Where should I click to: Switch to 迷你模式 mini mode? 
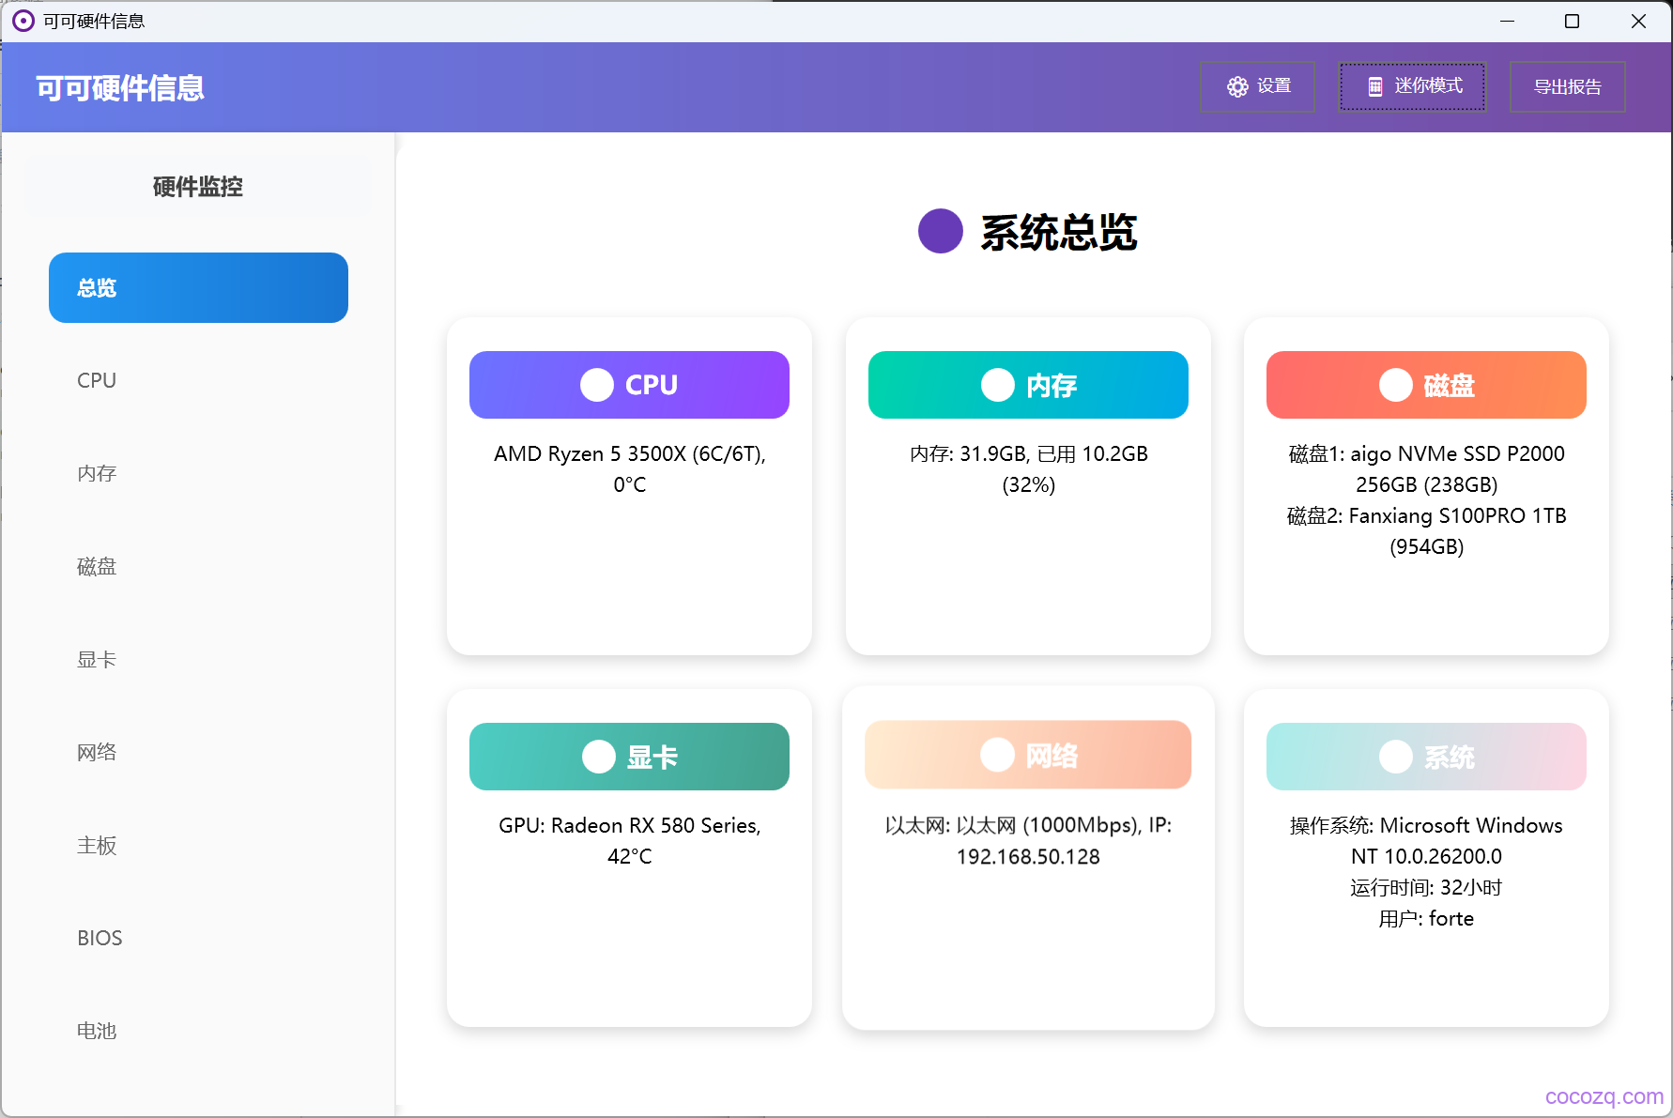click(1412, 87)
